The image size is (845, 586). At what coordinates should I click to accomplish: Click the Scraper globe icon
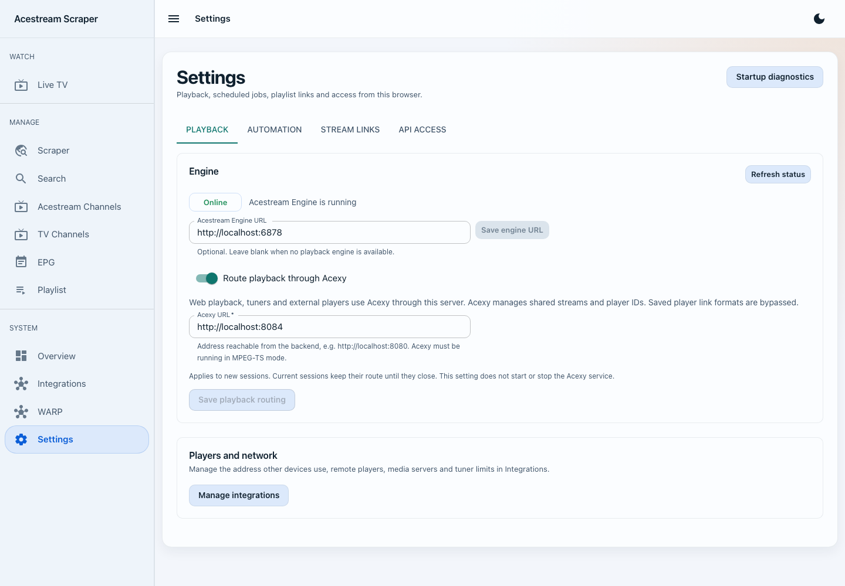coord(21,151)
